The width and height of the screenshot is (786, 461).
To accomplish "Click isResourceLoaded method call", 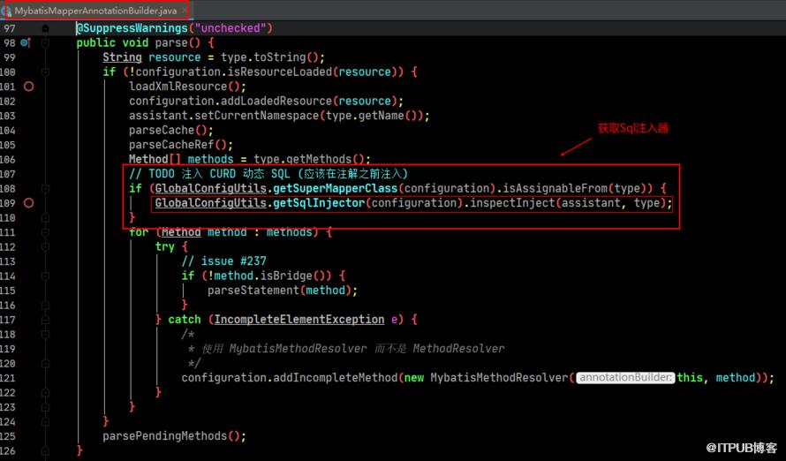I will click(283, 72).
